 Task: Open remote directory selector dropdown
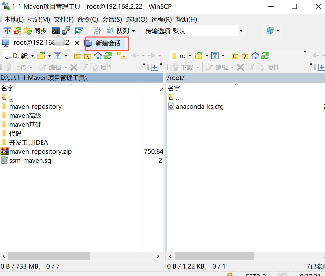coord(190,56)
